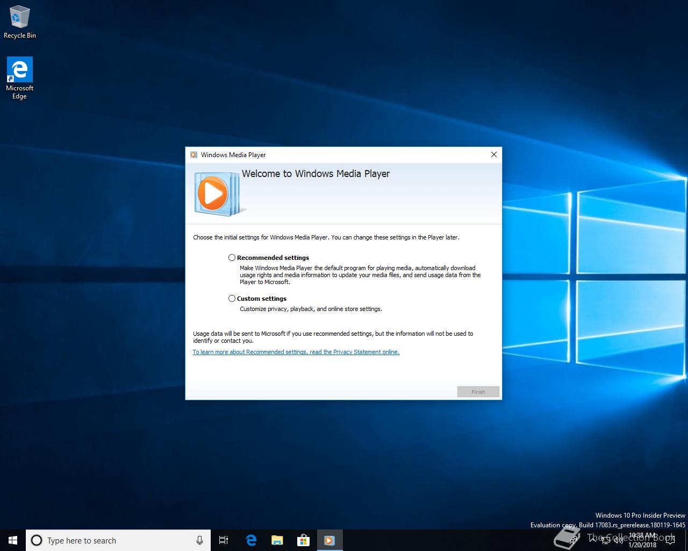
Task: Open the Windows Start menu
Action: pos(13,540)
